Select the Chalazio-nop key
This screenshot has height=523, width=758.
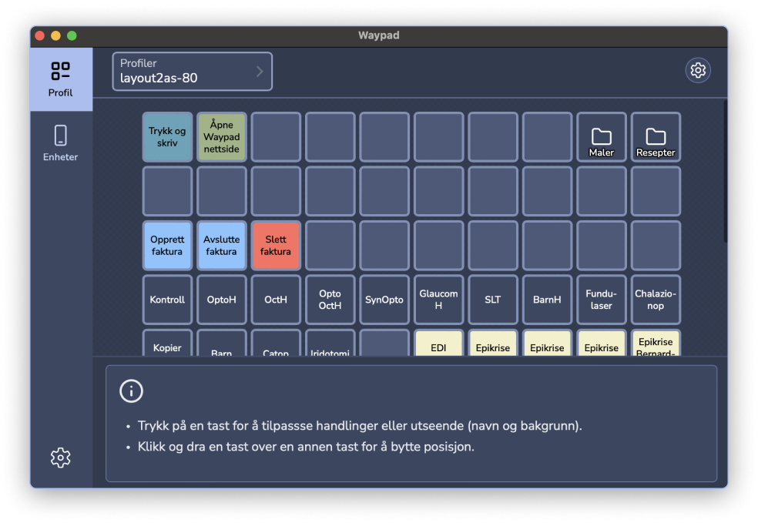point(656,300)
